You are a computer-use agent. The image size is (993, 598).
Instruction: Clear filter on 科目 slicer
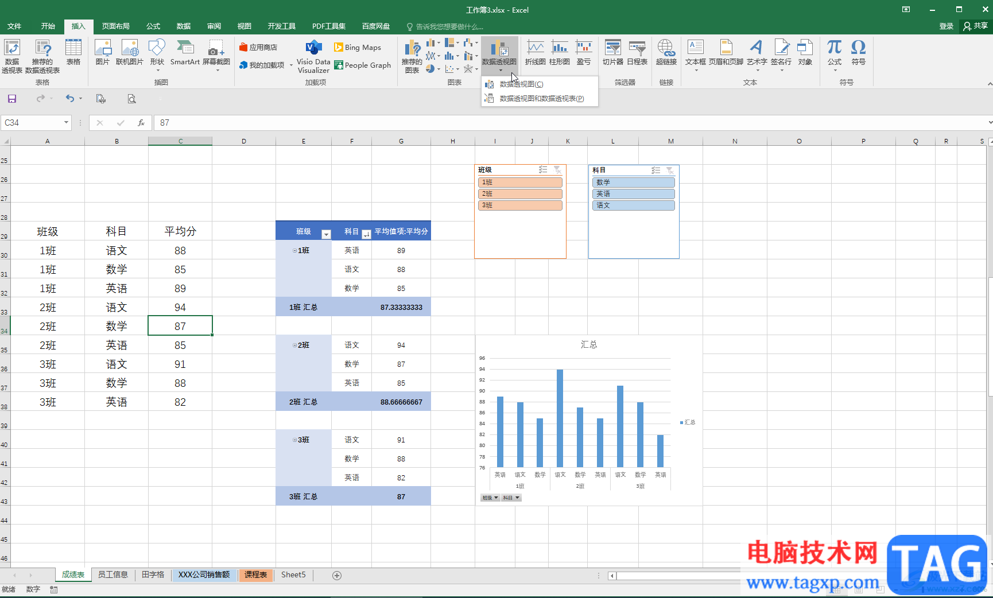pos(670,170)
